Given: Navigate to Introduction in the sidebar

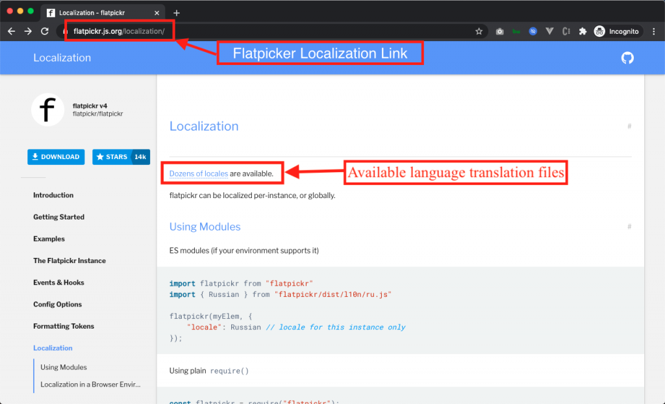Looking at the screenshot, I should 53,196.
